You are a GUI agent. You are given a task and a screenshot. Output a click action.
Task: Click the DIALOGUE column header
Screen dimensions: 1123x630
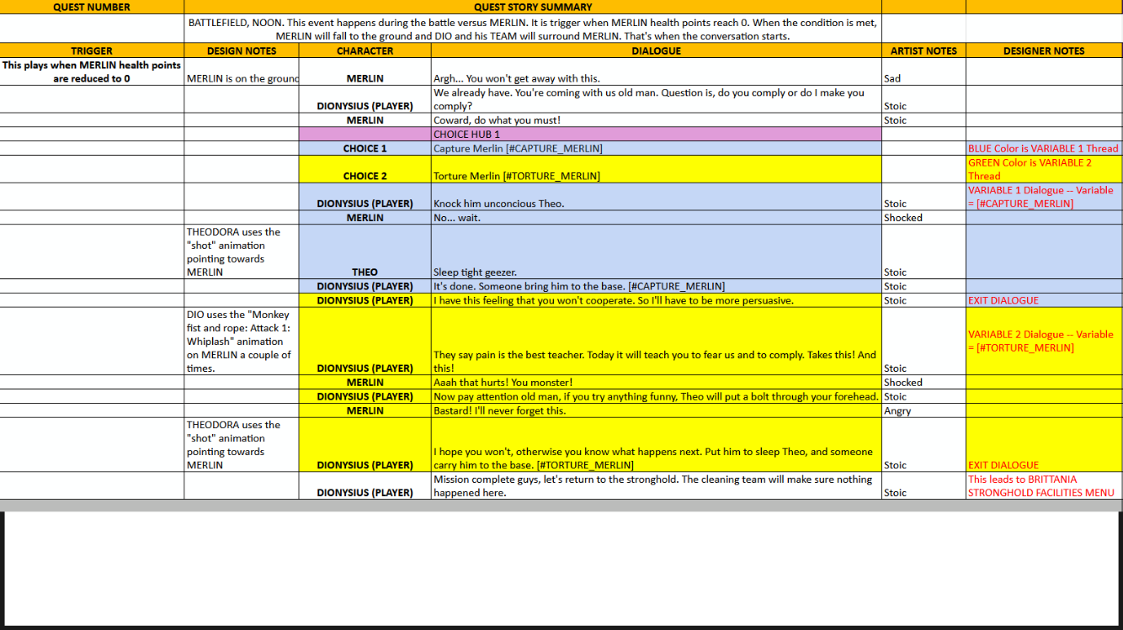pyautogui.click(x=656, y=50)
